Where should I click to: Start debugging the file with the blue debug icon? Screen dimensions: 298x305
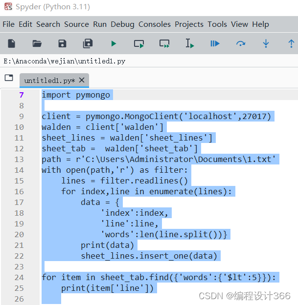[x=215, y=43]
